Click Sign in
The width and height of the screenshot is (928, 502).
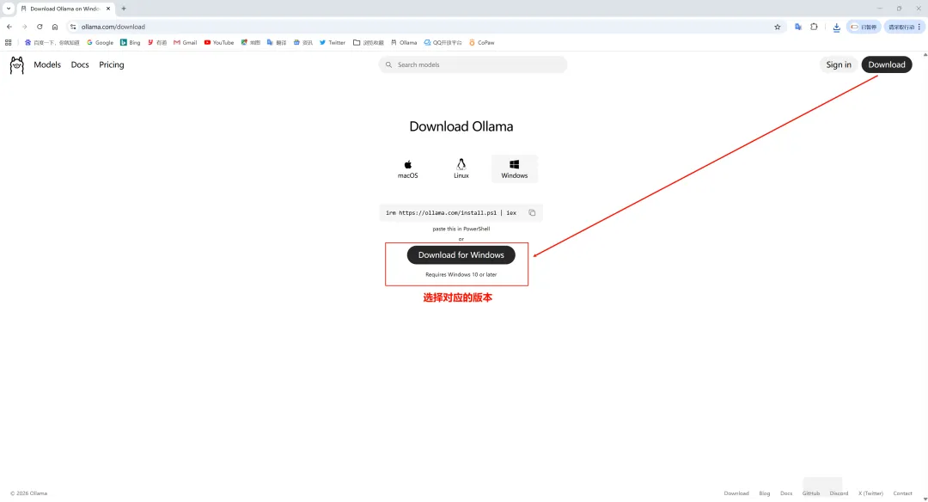click(x=839, y=64)
